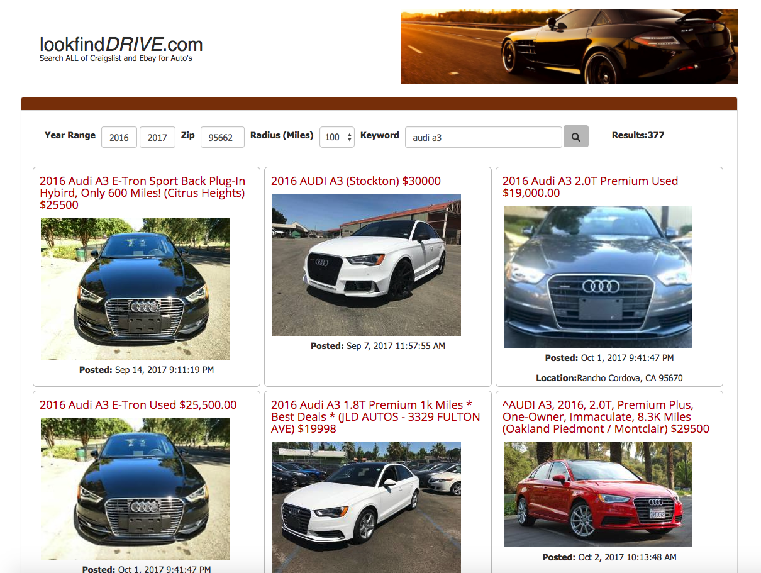Click the black Audi photo posted Sep 14
Screen dimensions: 761x573
pos(135,289)
